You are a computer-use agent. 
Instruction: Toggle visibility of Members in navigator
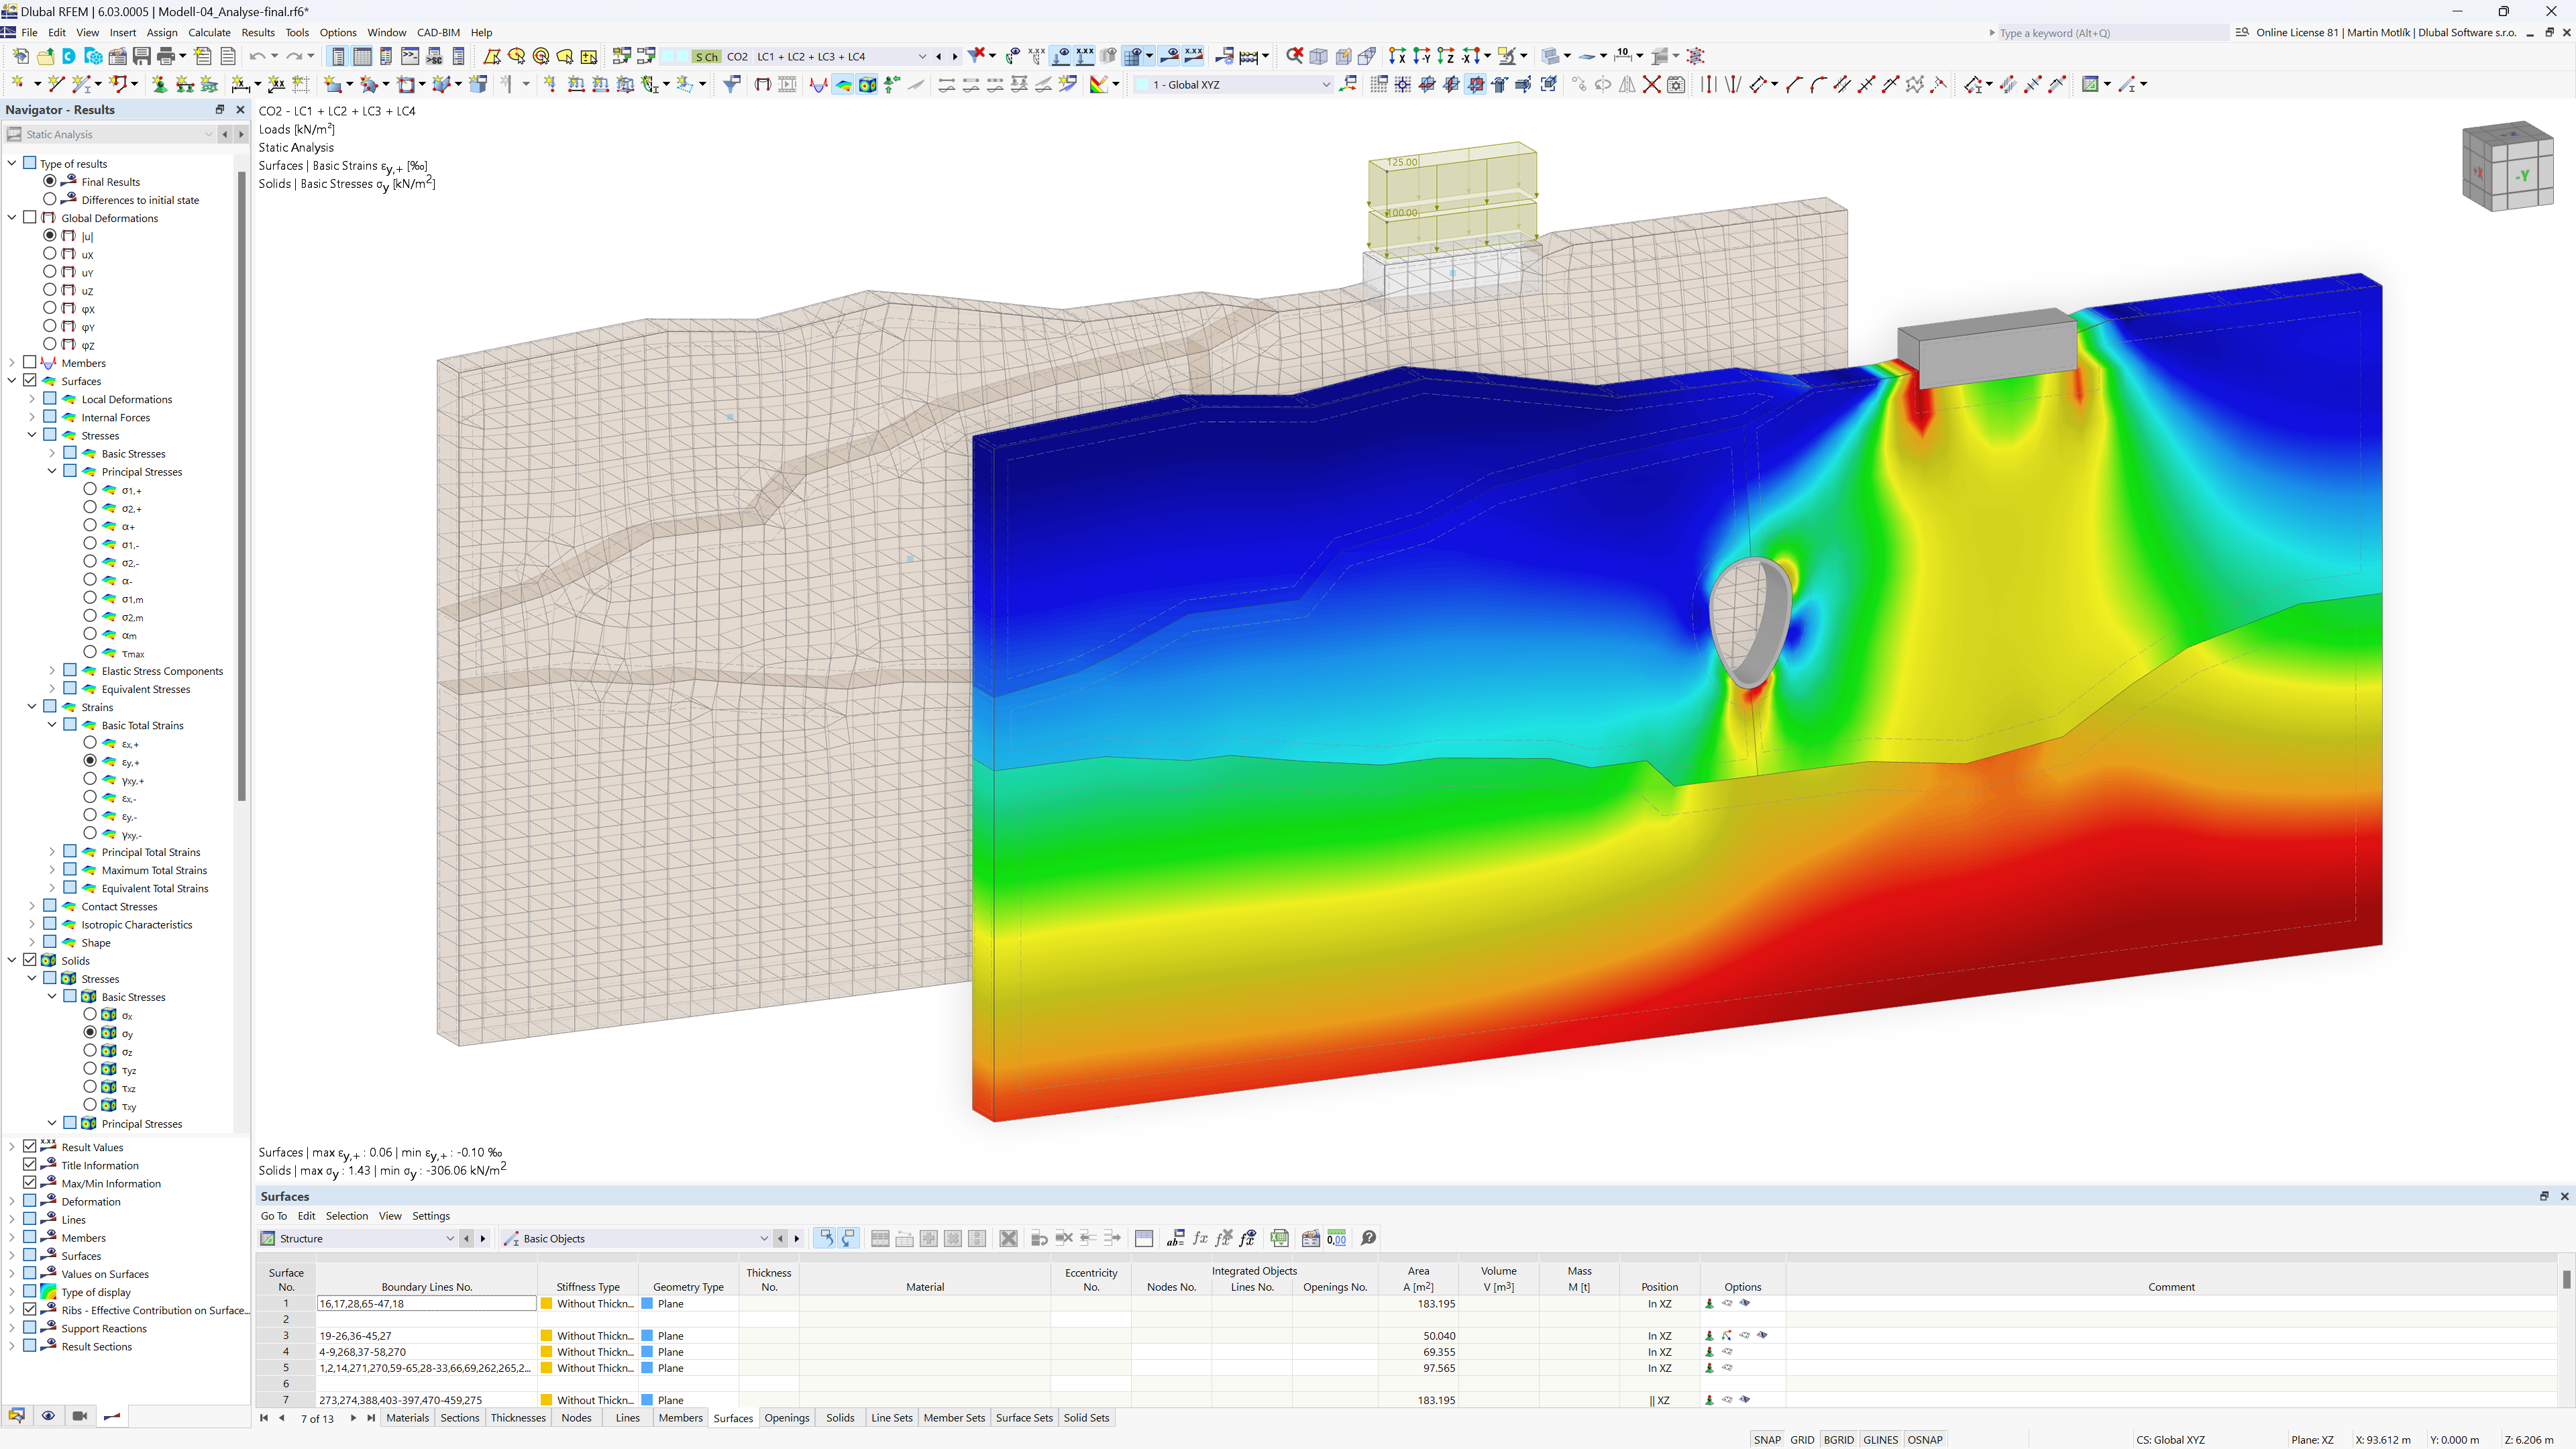point(30,363)
